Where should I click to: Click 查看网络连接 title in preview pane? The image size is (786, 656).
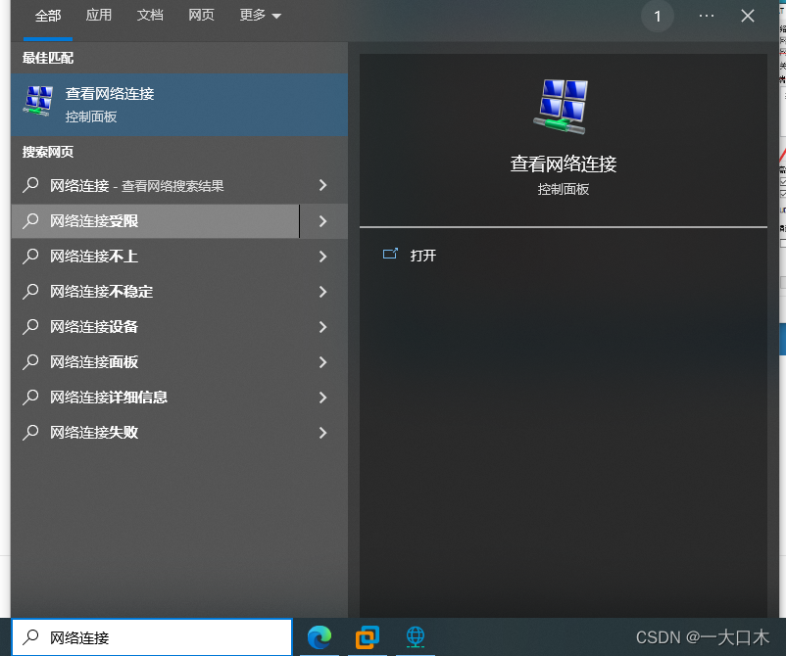click(563, 164)
